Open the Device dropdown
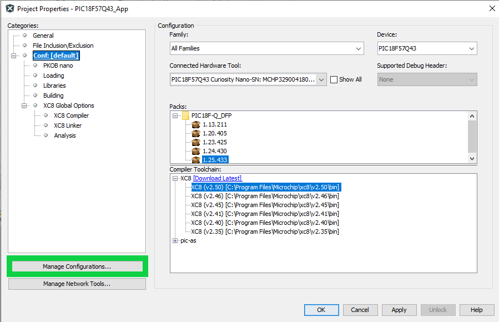The height and width of the screenshot is (322, 499). pyautogui.click(x=427, y=48)
